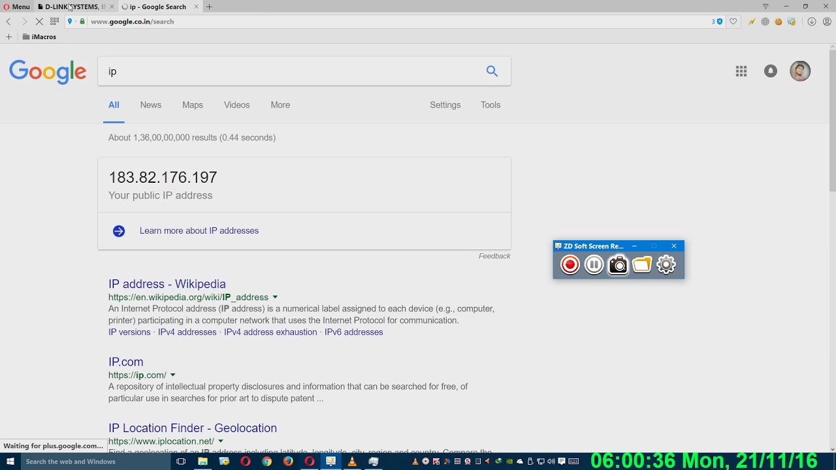The height and width of the screenshot is (470, 836).
Task: Open the Opera account profile icon
Action: (827, 22)
